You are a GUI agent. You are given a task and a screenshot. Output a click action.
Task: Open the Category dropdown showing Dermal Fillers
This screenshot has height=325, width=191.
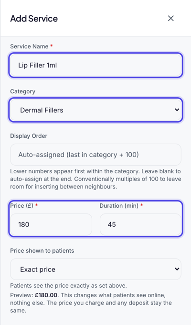coord(95,110)
